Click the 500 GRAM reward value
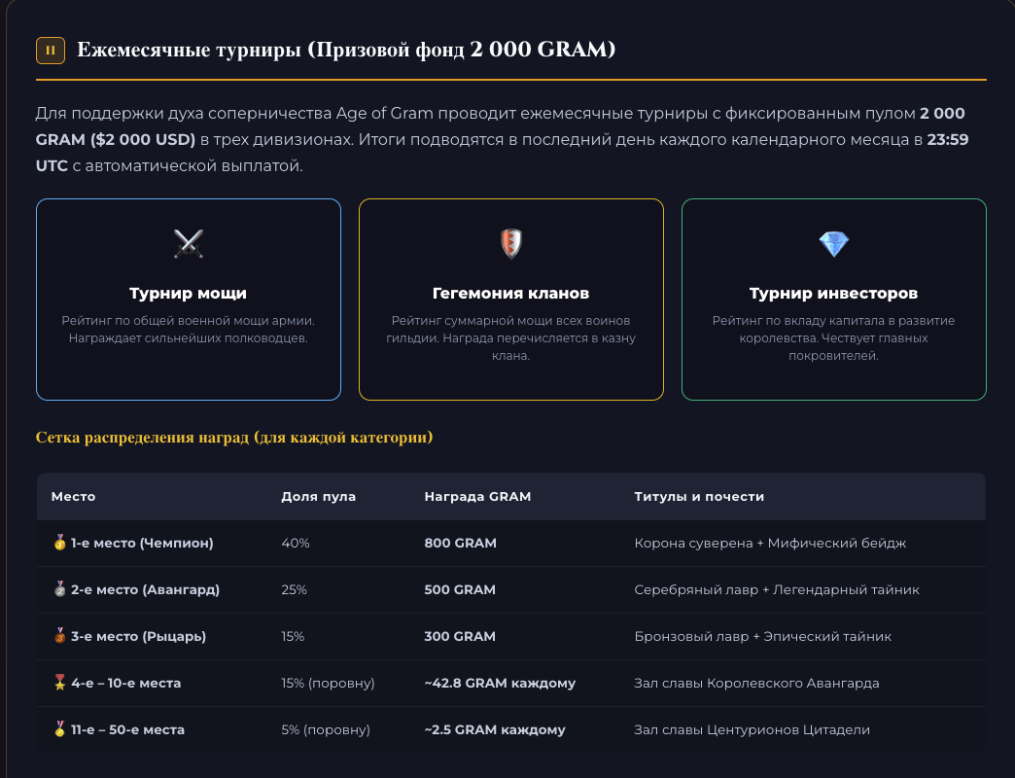 (x=460, y=589)
